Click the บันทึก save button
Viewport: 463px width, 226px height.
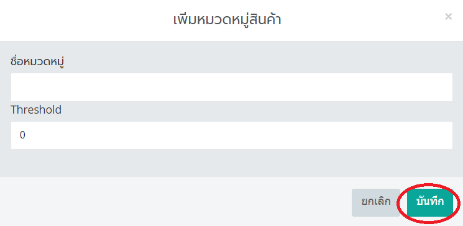coord(430,202)
